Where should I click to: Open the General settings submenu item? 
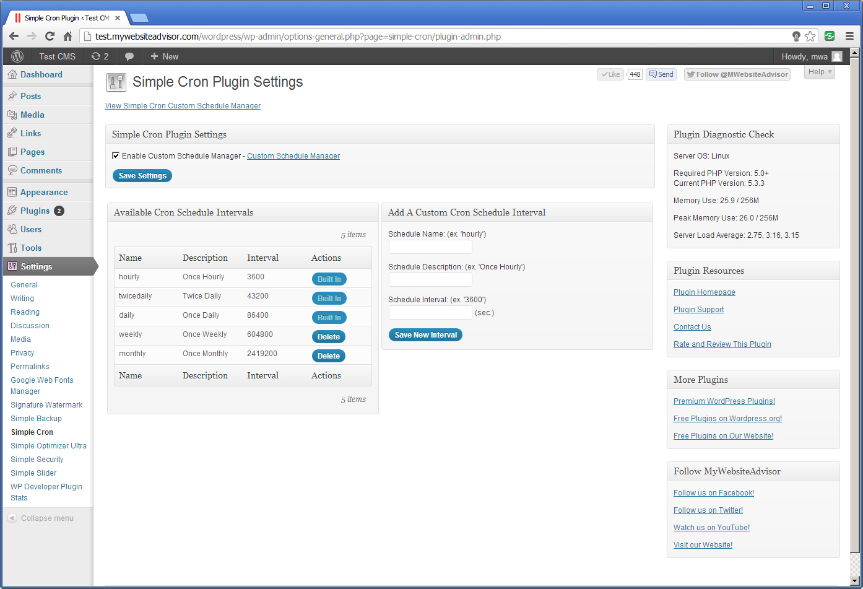tap(24, 285)
